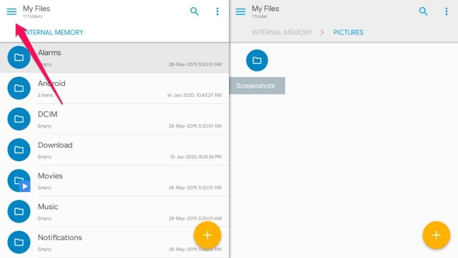This screenshot has width=458, height=258.
Task: Tap the DCIM folder icon
Action: coord(19,119)
